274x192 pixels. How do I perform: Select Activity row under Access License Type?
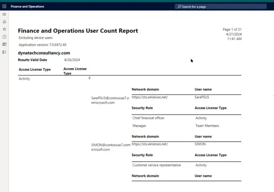(24, 79)
